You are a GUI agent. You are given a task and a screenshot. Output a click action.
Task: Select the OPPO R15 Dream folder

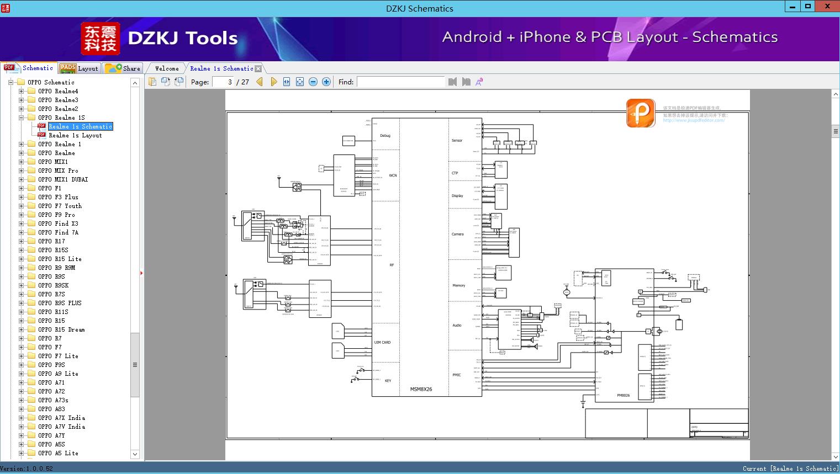click(61, 329)
